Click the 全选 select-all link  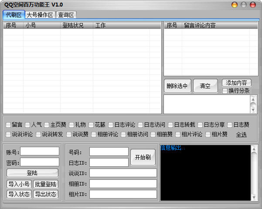[x=241, y=134]
